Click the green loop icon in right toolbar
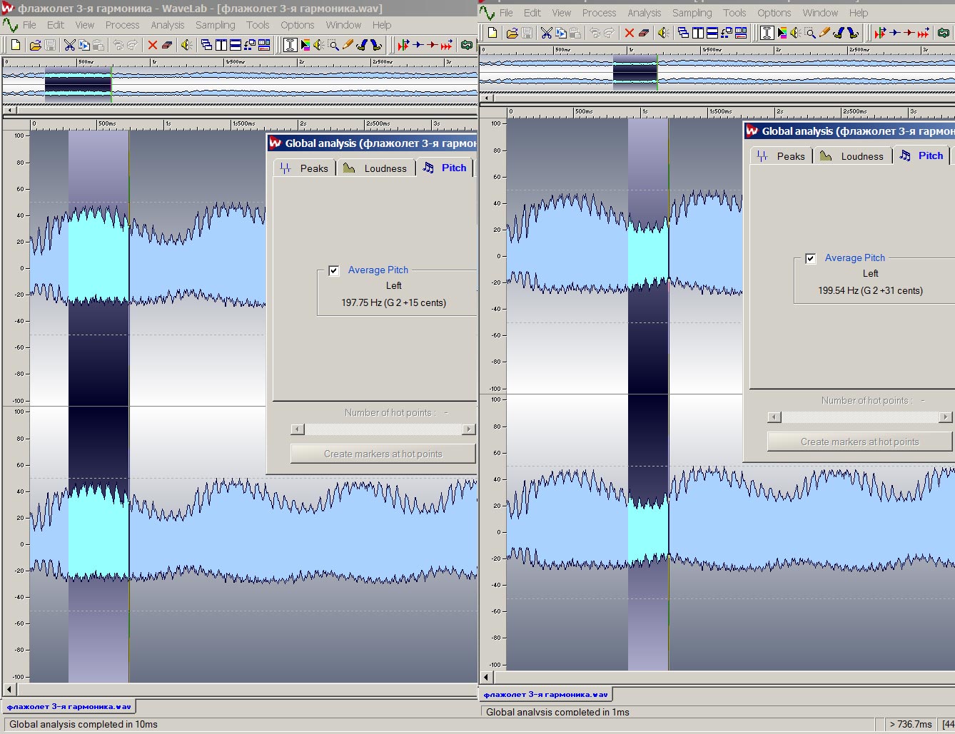Image resolution: width=955 pixels, height=734 pixels. pos(944,33)
